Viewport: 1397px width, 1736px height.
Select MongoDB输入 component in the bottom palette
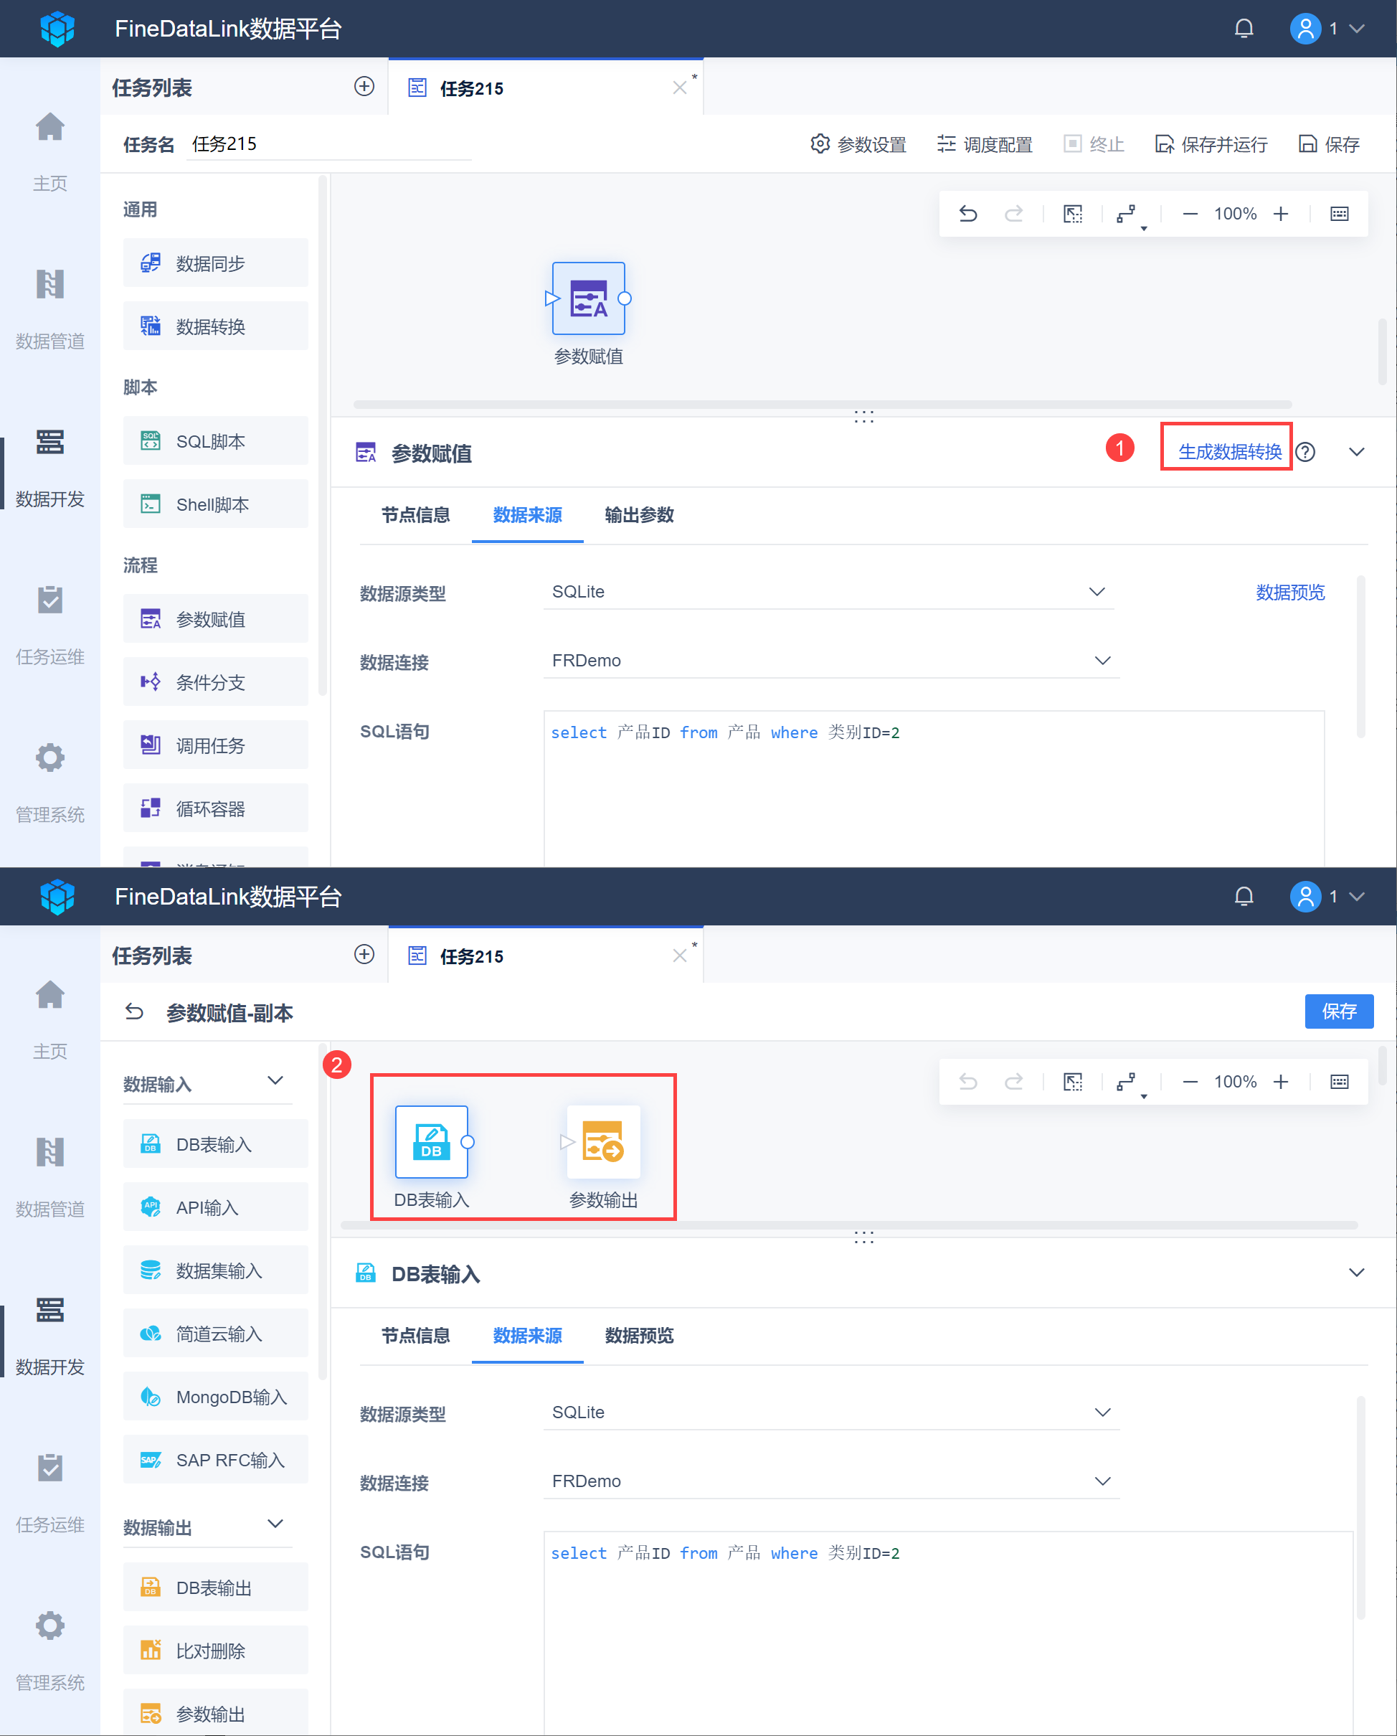click(216, 1396)
